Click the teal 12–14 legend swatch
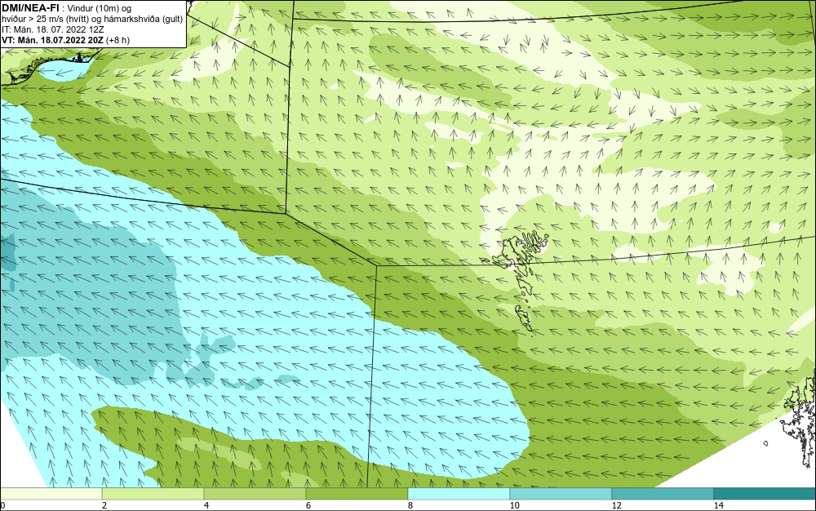 click(663, 494)
